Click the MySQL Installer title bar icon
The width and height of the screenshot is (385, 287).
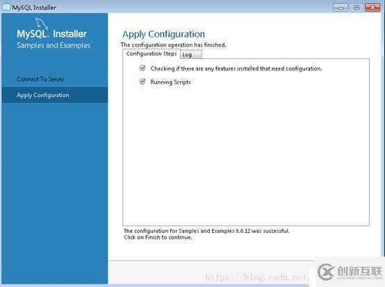coord(6,8)
